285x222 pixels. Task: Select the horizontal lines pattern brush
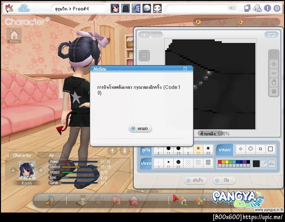coord(208,163)
